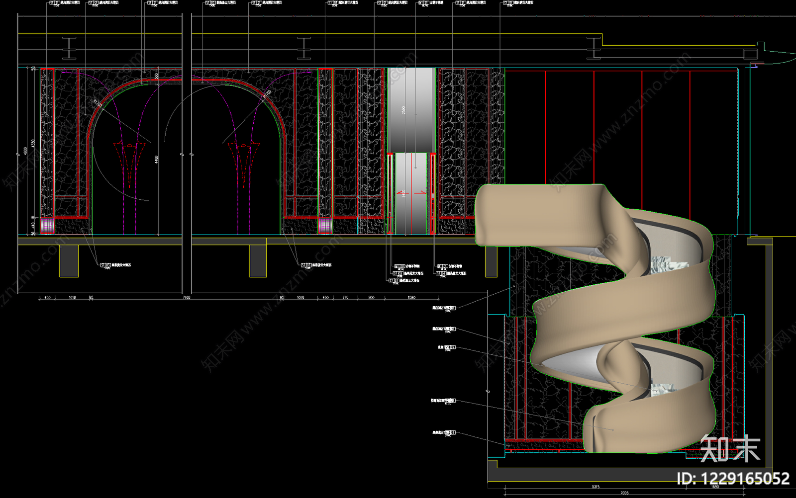Click the vertical "4400" arch height dimension
The width and height of the screenshot is (796, 498).
[156, 160]
